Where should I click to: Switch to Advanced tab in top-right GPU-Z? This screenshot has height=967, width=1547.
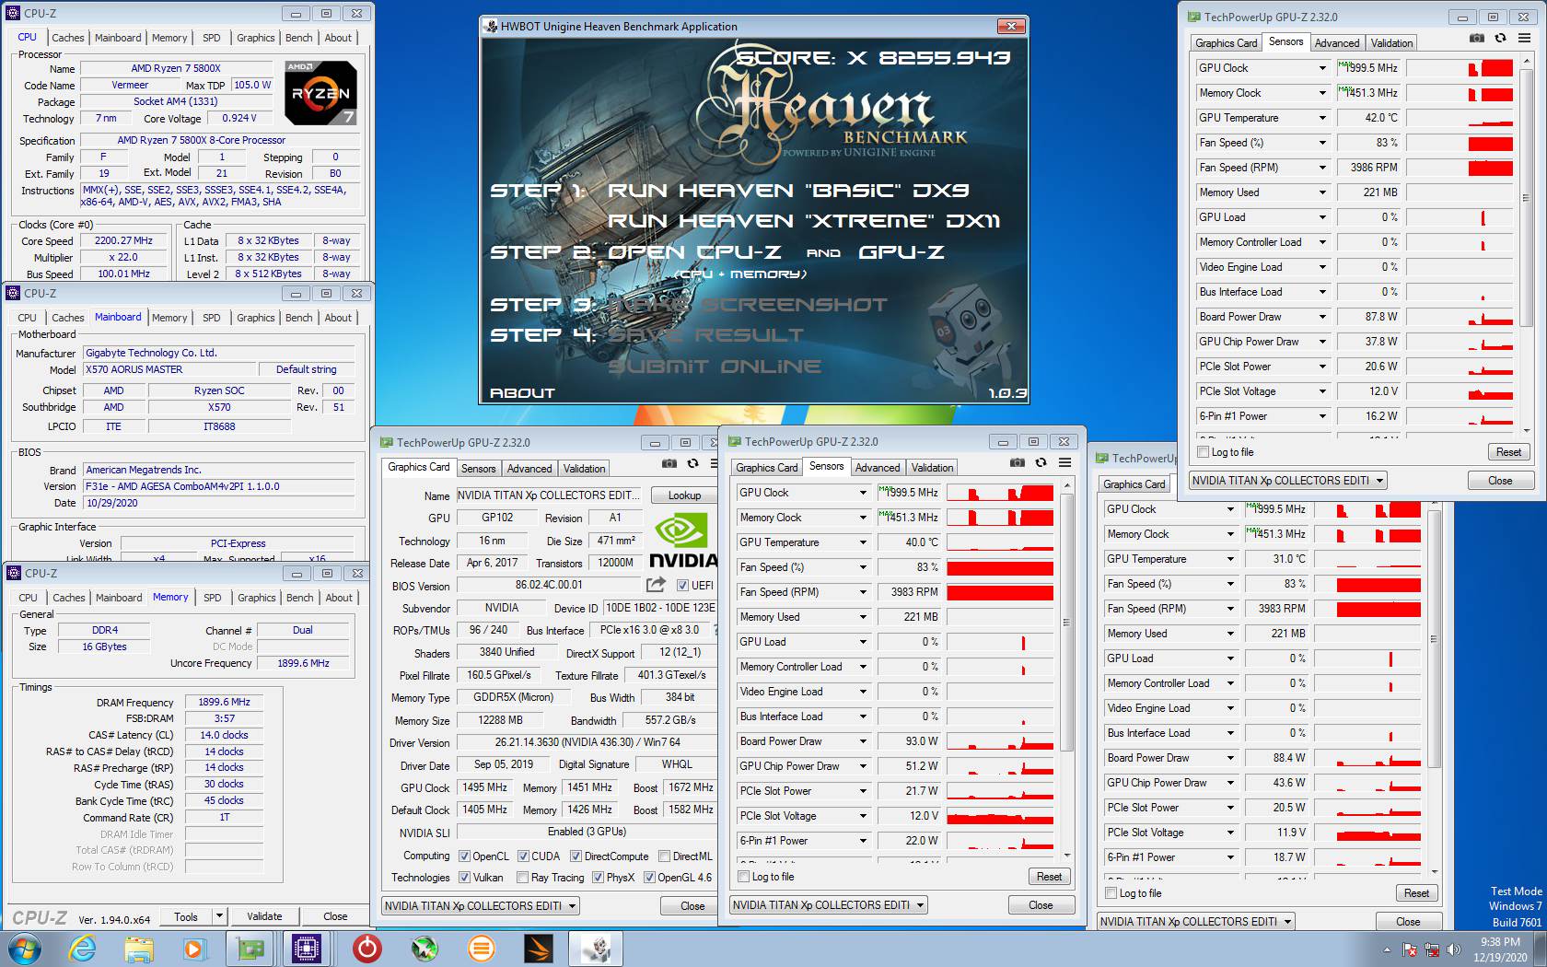(x=1337, y=43)
